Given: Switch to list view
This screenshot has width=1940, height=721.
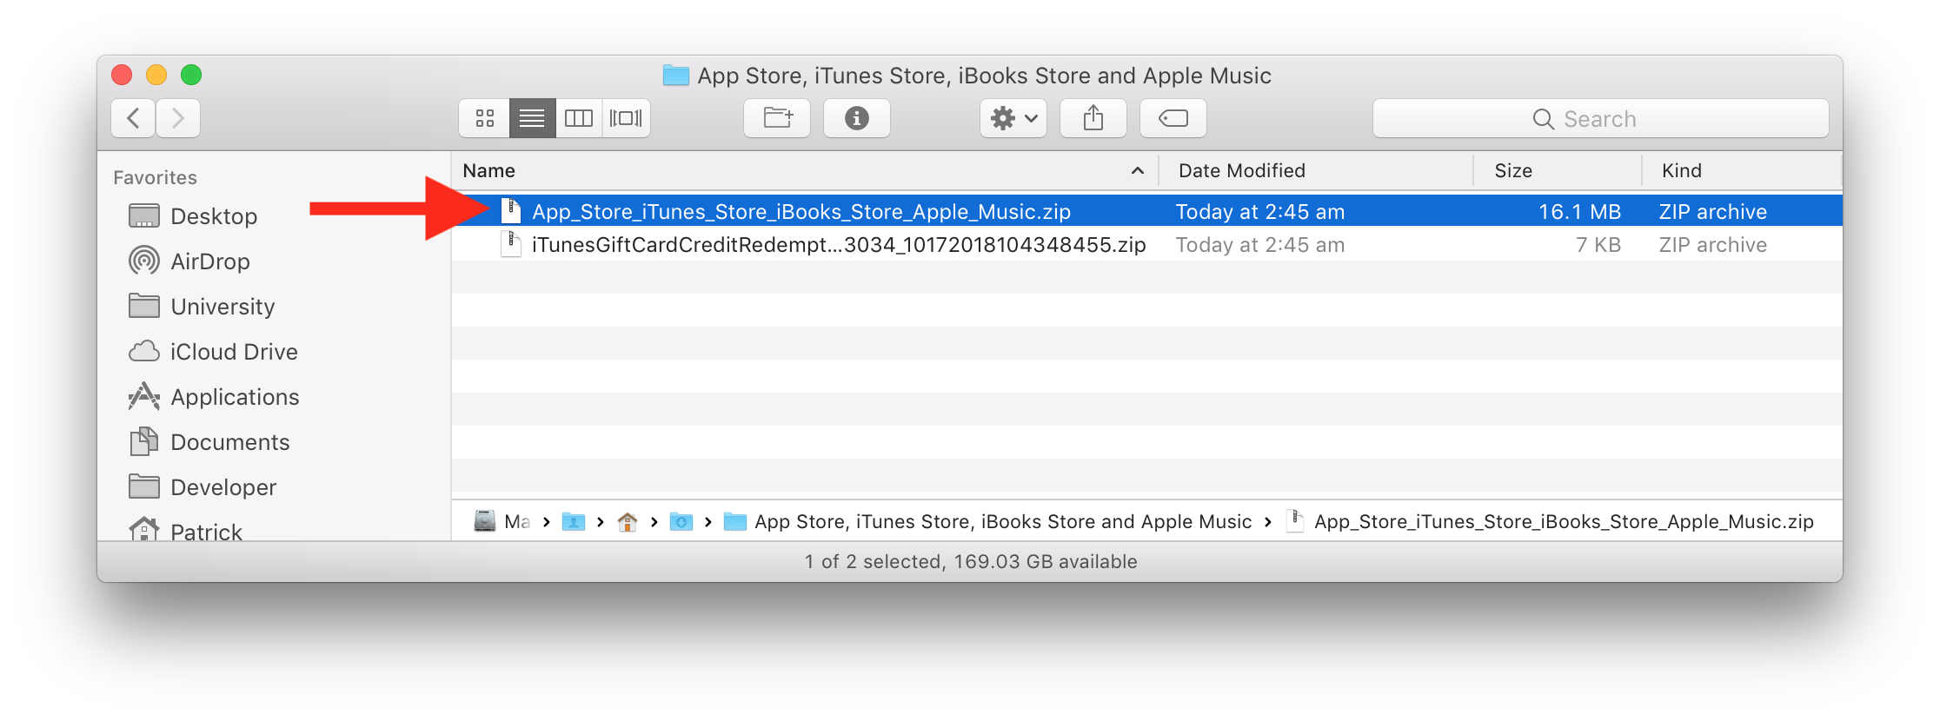Looking at the screenshot, I should [x=532, y=118].
